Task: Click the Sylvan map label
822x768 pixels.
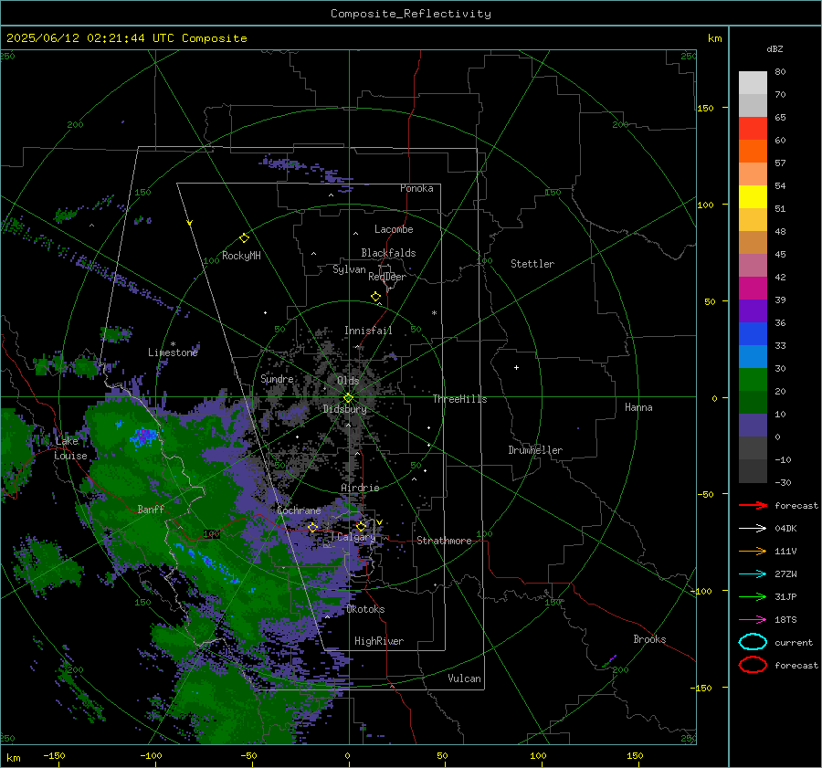Action: click(349, 269)
